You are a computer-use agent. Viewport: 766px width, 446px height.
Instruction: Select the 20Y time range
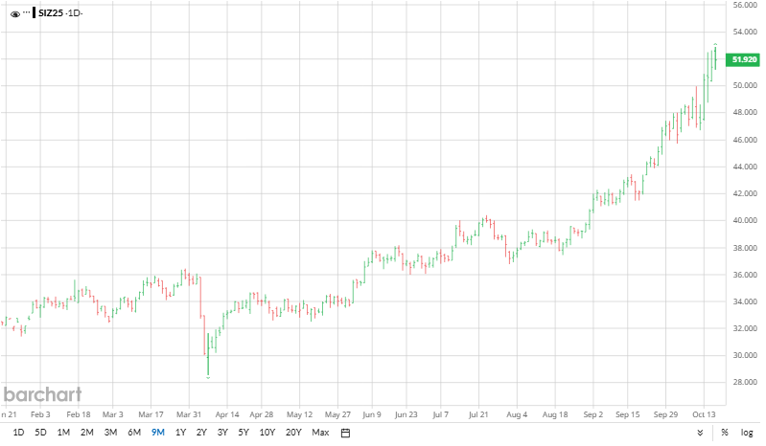pos(293,433)
